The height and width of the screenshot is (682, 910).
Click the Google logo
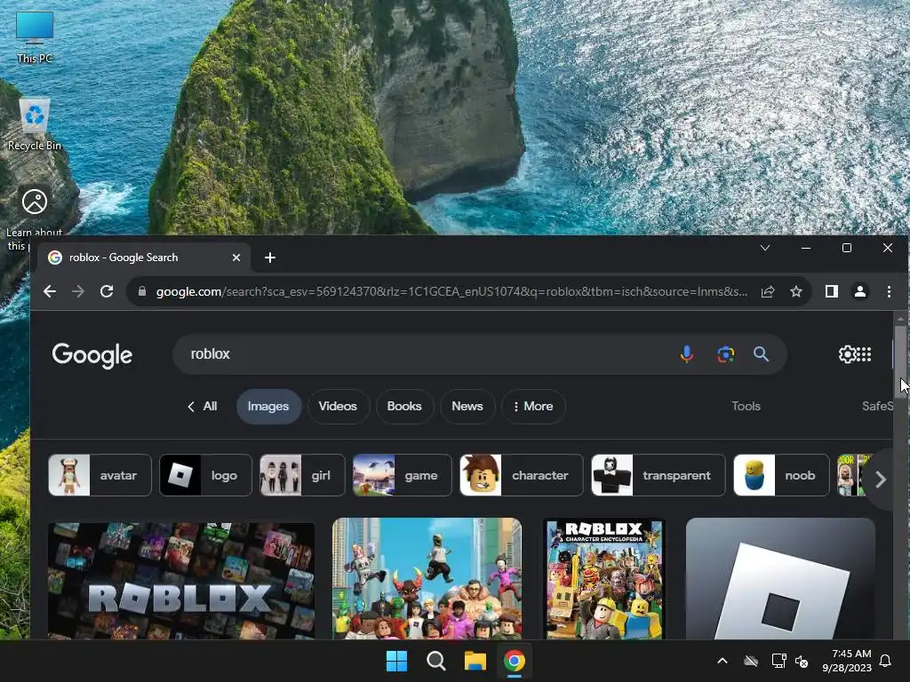(x=92, y=355)
